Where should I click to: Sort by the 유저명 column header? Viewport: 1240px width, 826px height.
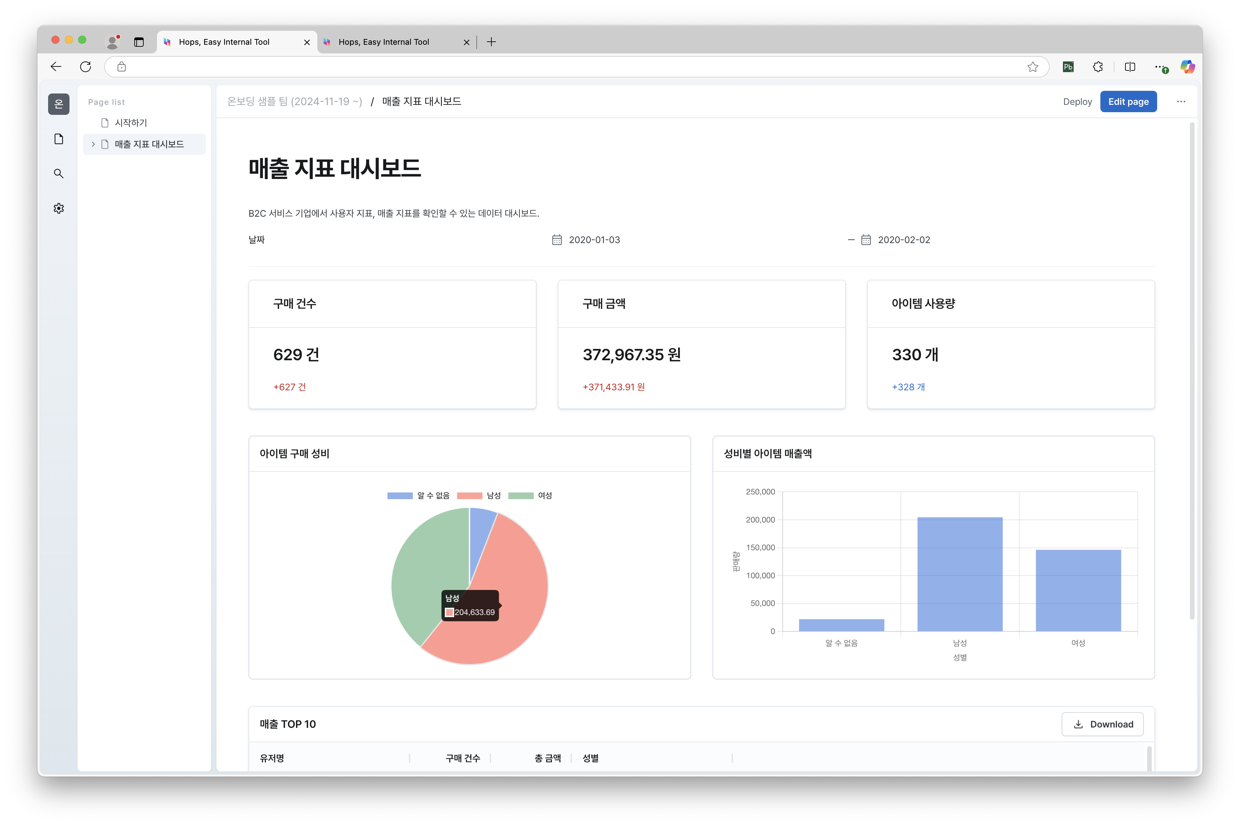coord(272,758)
